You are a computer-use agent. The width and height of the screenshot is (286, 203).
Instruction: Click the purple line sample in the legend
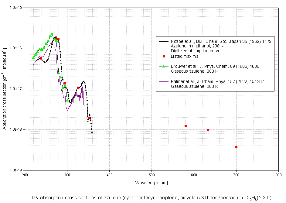point(164,81)
